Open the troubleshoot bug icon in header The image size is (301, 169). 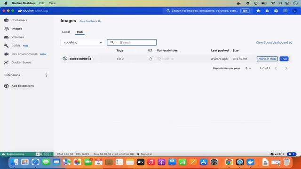[x=267, y=11]
